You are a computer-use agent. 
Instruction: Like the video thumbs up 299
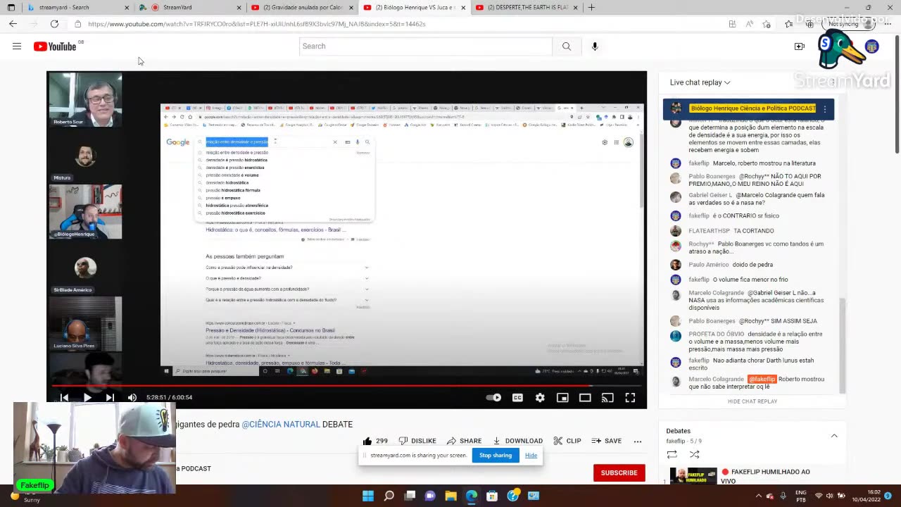click(x=375, y=441)
